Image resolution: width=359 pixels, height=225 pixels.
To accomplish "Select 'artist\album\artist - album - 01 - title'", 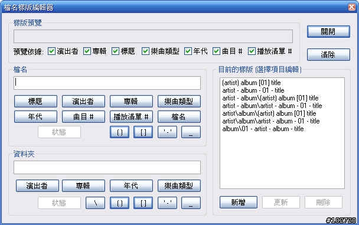I will click(271, 121).
